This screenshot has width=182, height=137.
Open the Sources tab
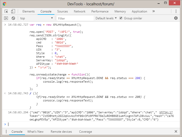pos(63,11)
